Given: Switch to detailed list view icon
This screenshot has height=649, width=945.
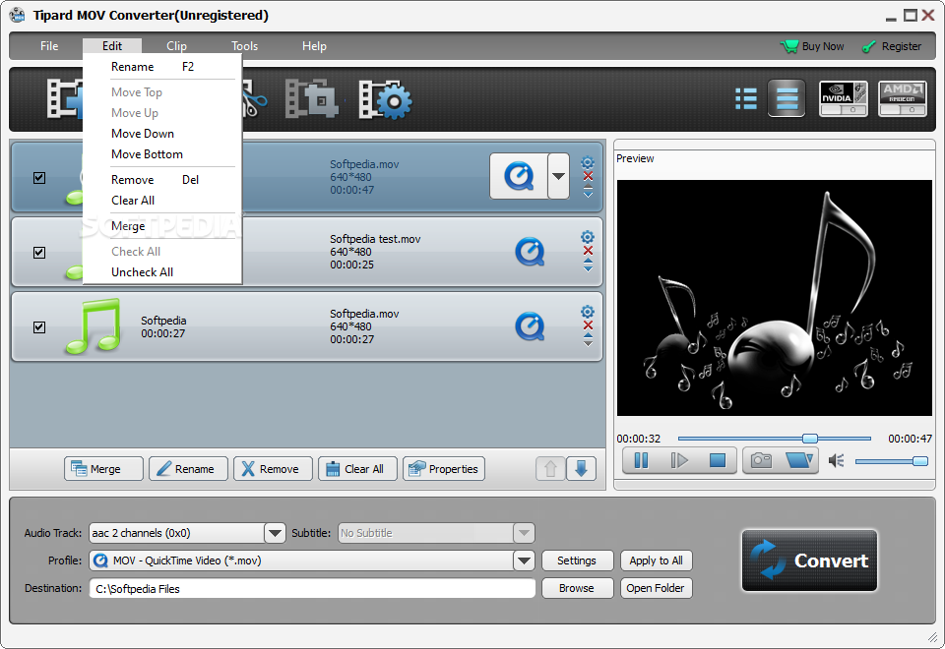Looking at the screenshot, I should tap(746, 98).
